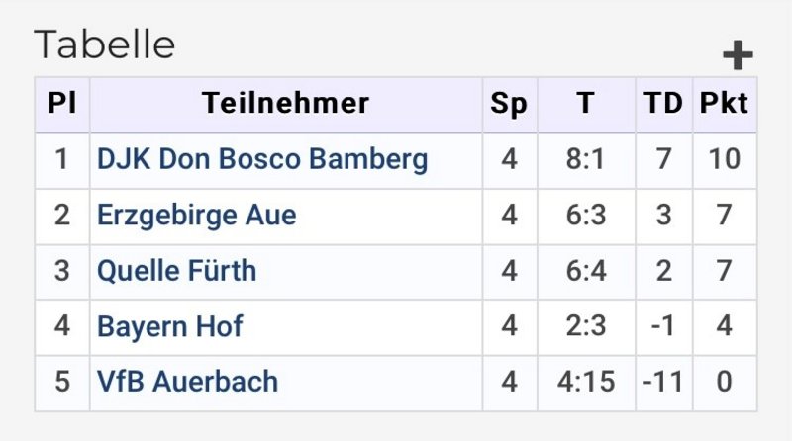This screenshot has width=792, height=441.
Task: Select the -11 goal difference cell
Action: coord(663,383)
